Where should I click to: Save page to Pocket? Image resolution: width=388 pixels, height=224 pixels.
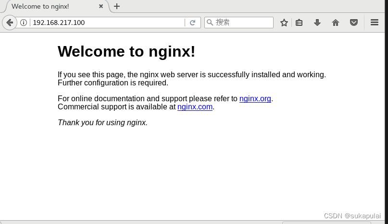pos(354,23)
